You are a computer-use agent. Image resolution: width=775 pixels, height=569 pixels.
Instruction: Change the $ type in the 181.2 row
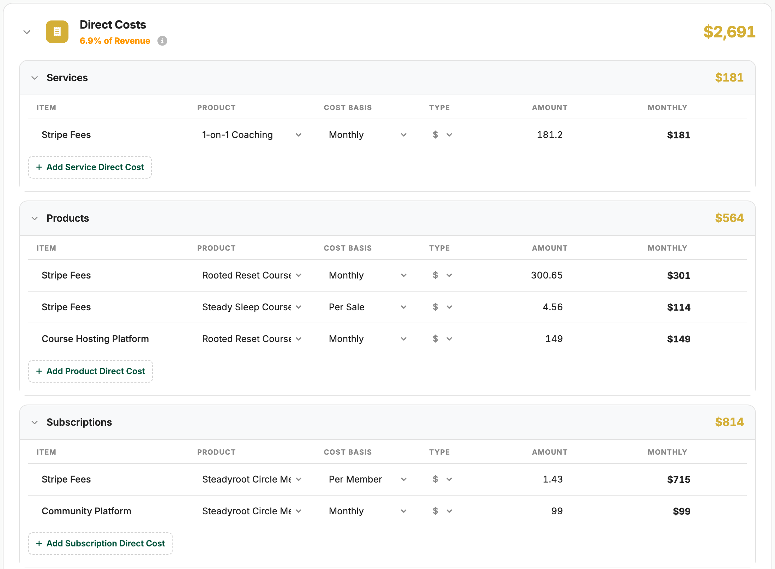[443, 135]
